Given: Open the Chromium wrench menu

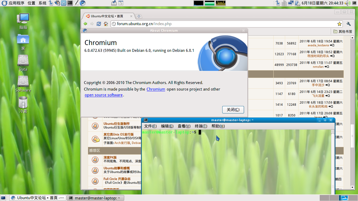Looking at the screenshot, I should coord(349,24).
